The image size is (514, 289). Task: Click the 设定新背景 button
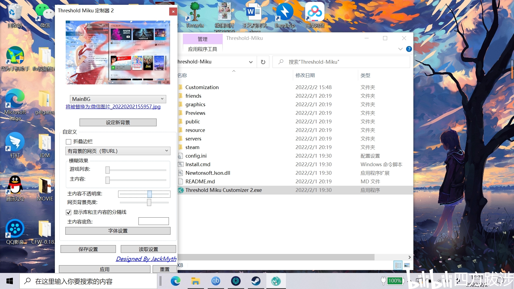click(118, 123)
